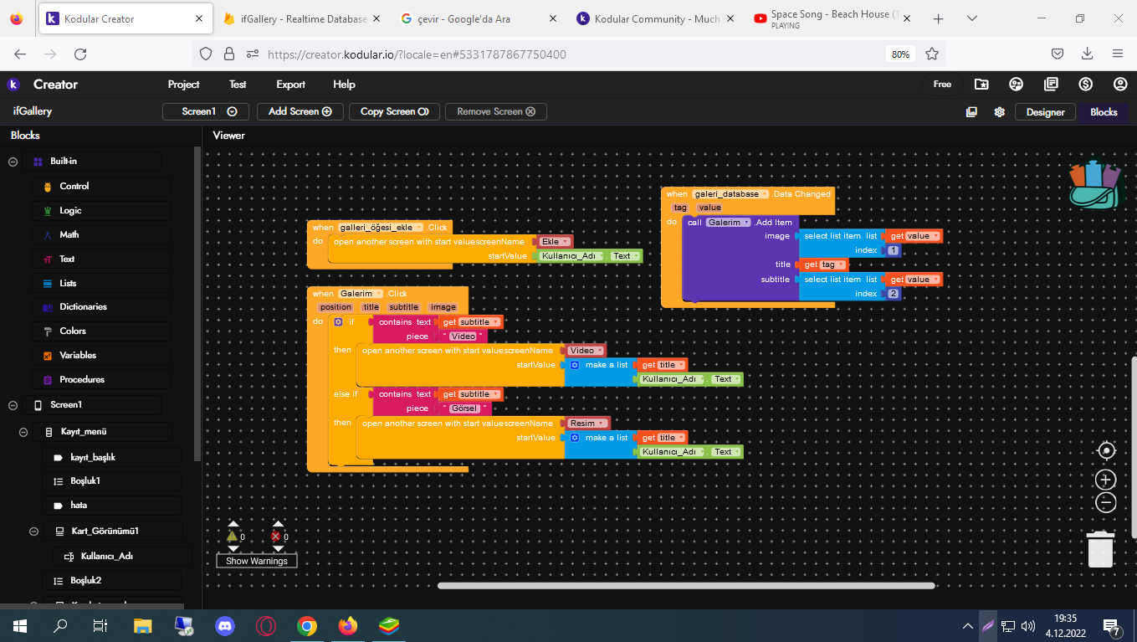Viewport: 1137px width, 642px height.
Task: Collapse the Kart_Görünümü1 tree node
Action: (34, 532)
